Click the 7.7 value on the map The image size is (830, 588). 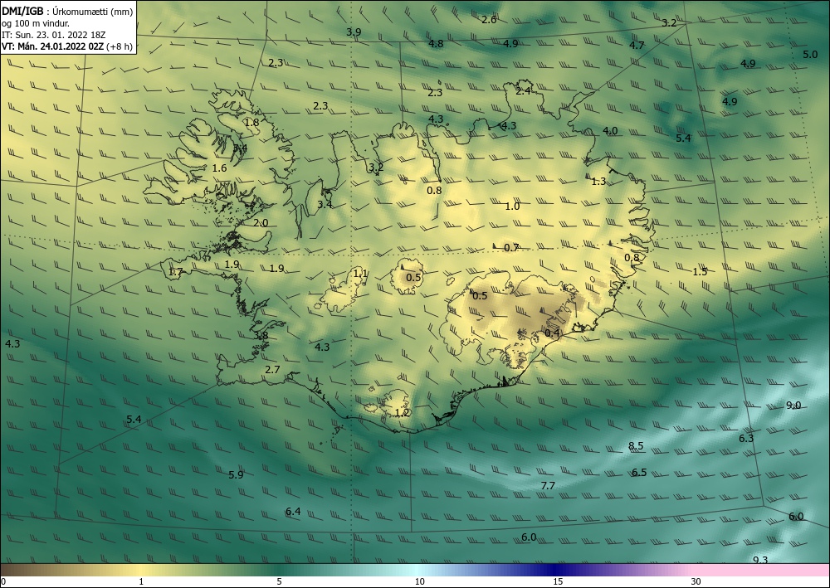pos(548,485)
